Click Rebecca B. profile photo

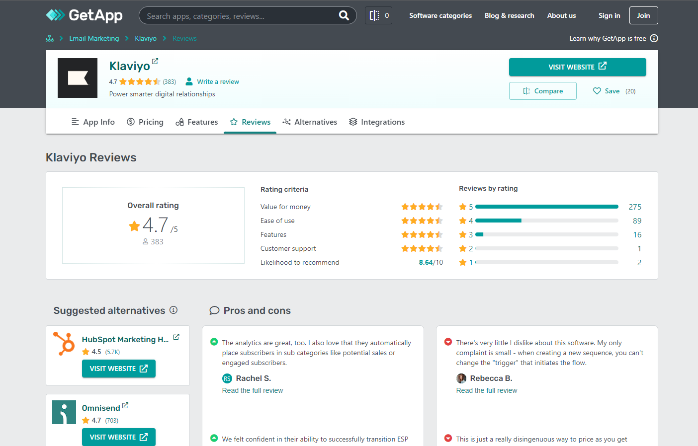click(x=461, y=378)
